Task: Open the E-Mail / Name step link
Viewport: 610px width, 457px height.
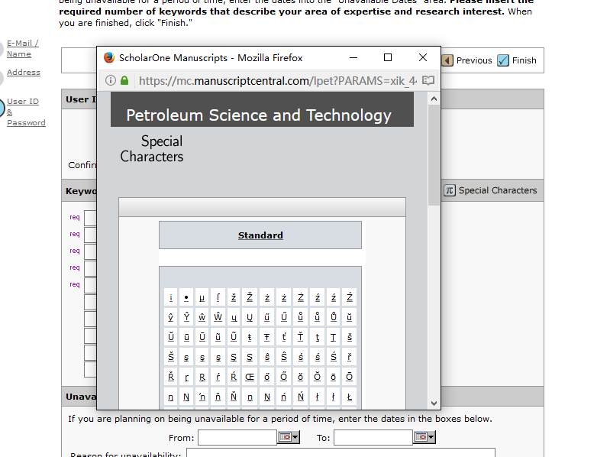Action: point(23,49)
